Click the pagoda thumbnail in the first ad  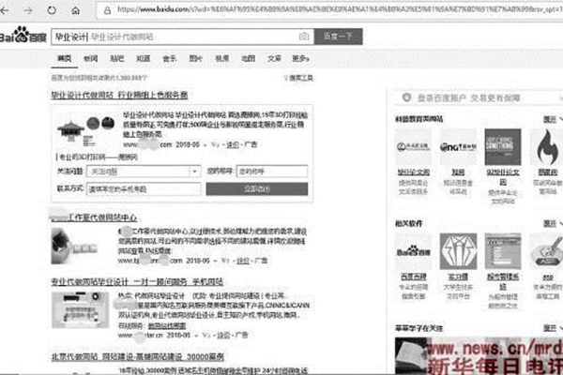coord(85,132)
